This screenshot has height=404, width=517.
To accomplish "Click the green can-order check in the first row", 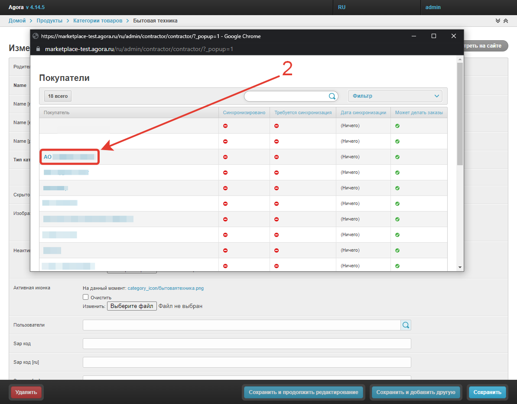I will 397,126.
